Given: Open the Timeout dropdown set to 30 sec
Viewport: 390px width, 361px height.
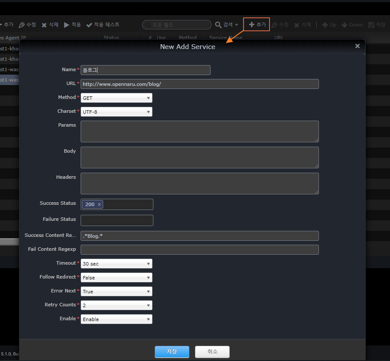Looking at the screenshot, I should 116,264.
